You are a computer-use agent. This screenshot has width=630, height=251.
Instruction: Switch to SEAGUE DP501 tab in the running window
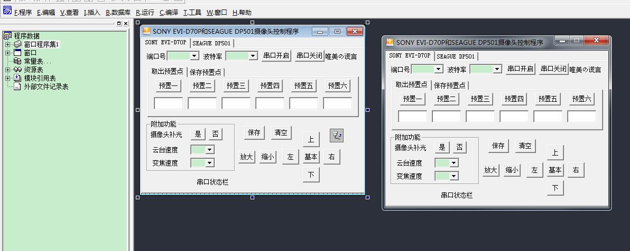(456, 56)
